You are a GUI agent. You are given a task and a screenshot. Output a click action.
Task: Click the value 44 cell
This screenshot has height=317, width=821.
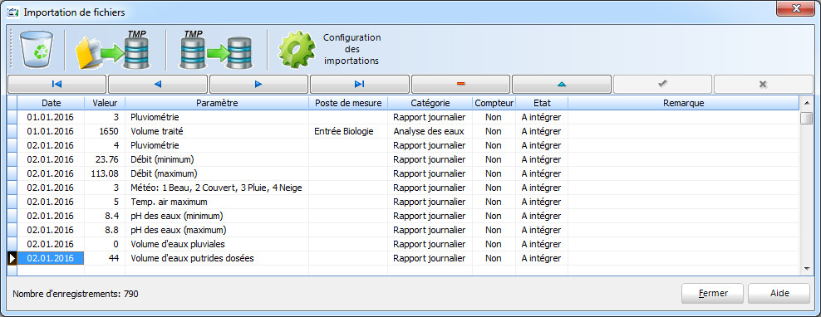[105, 258]
